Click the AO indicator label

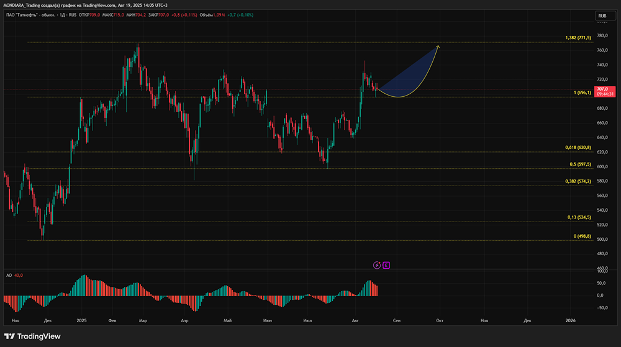(x=9, y=276)
